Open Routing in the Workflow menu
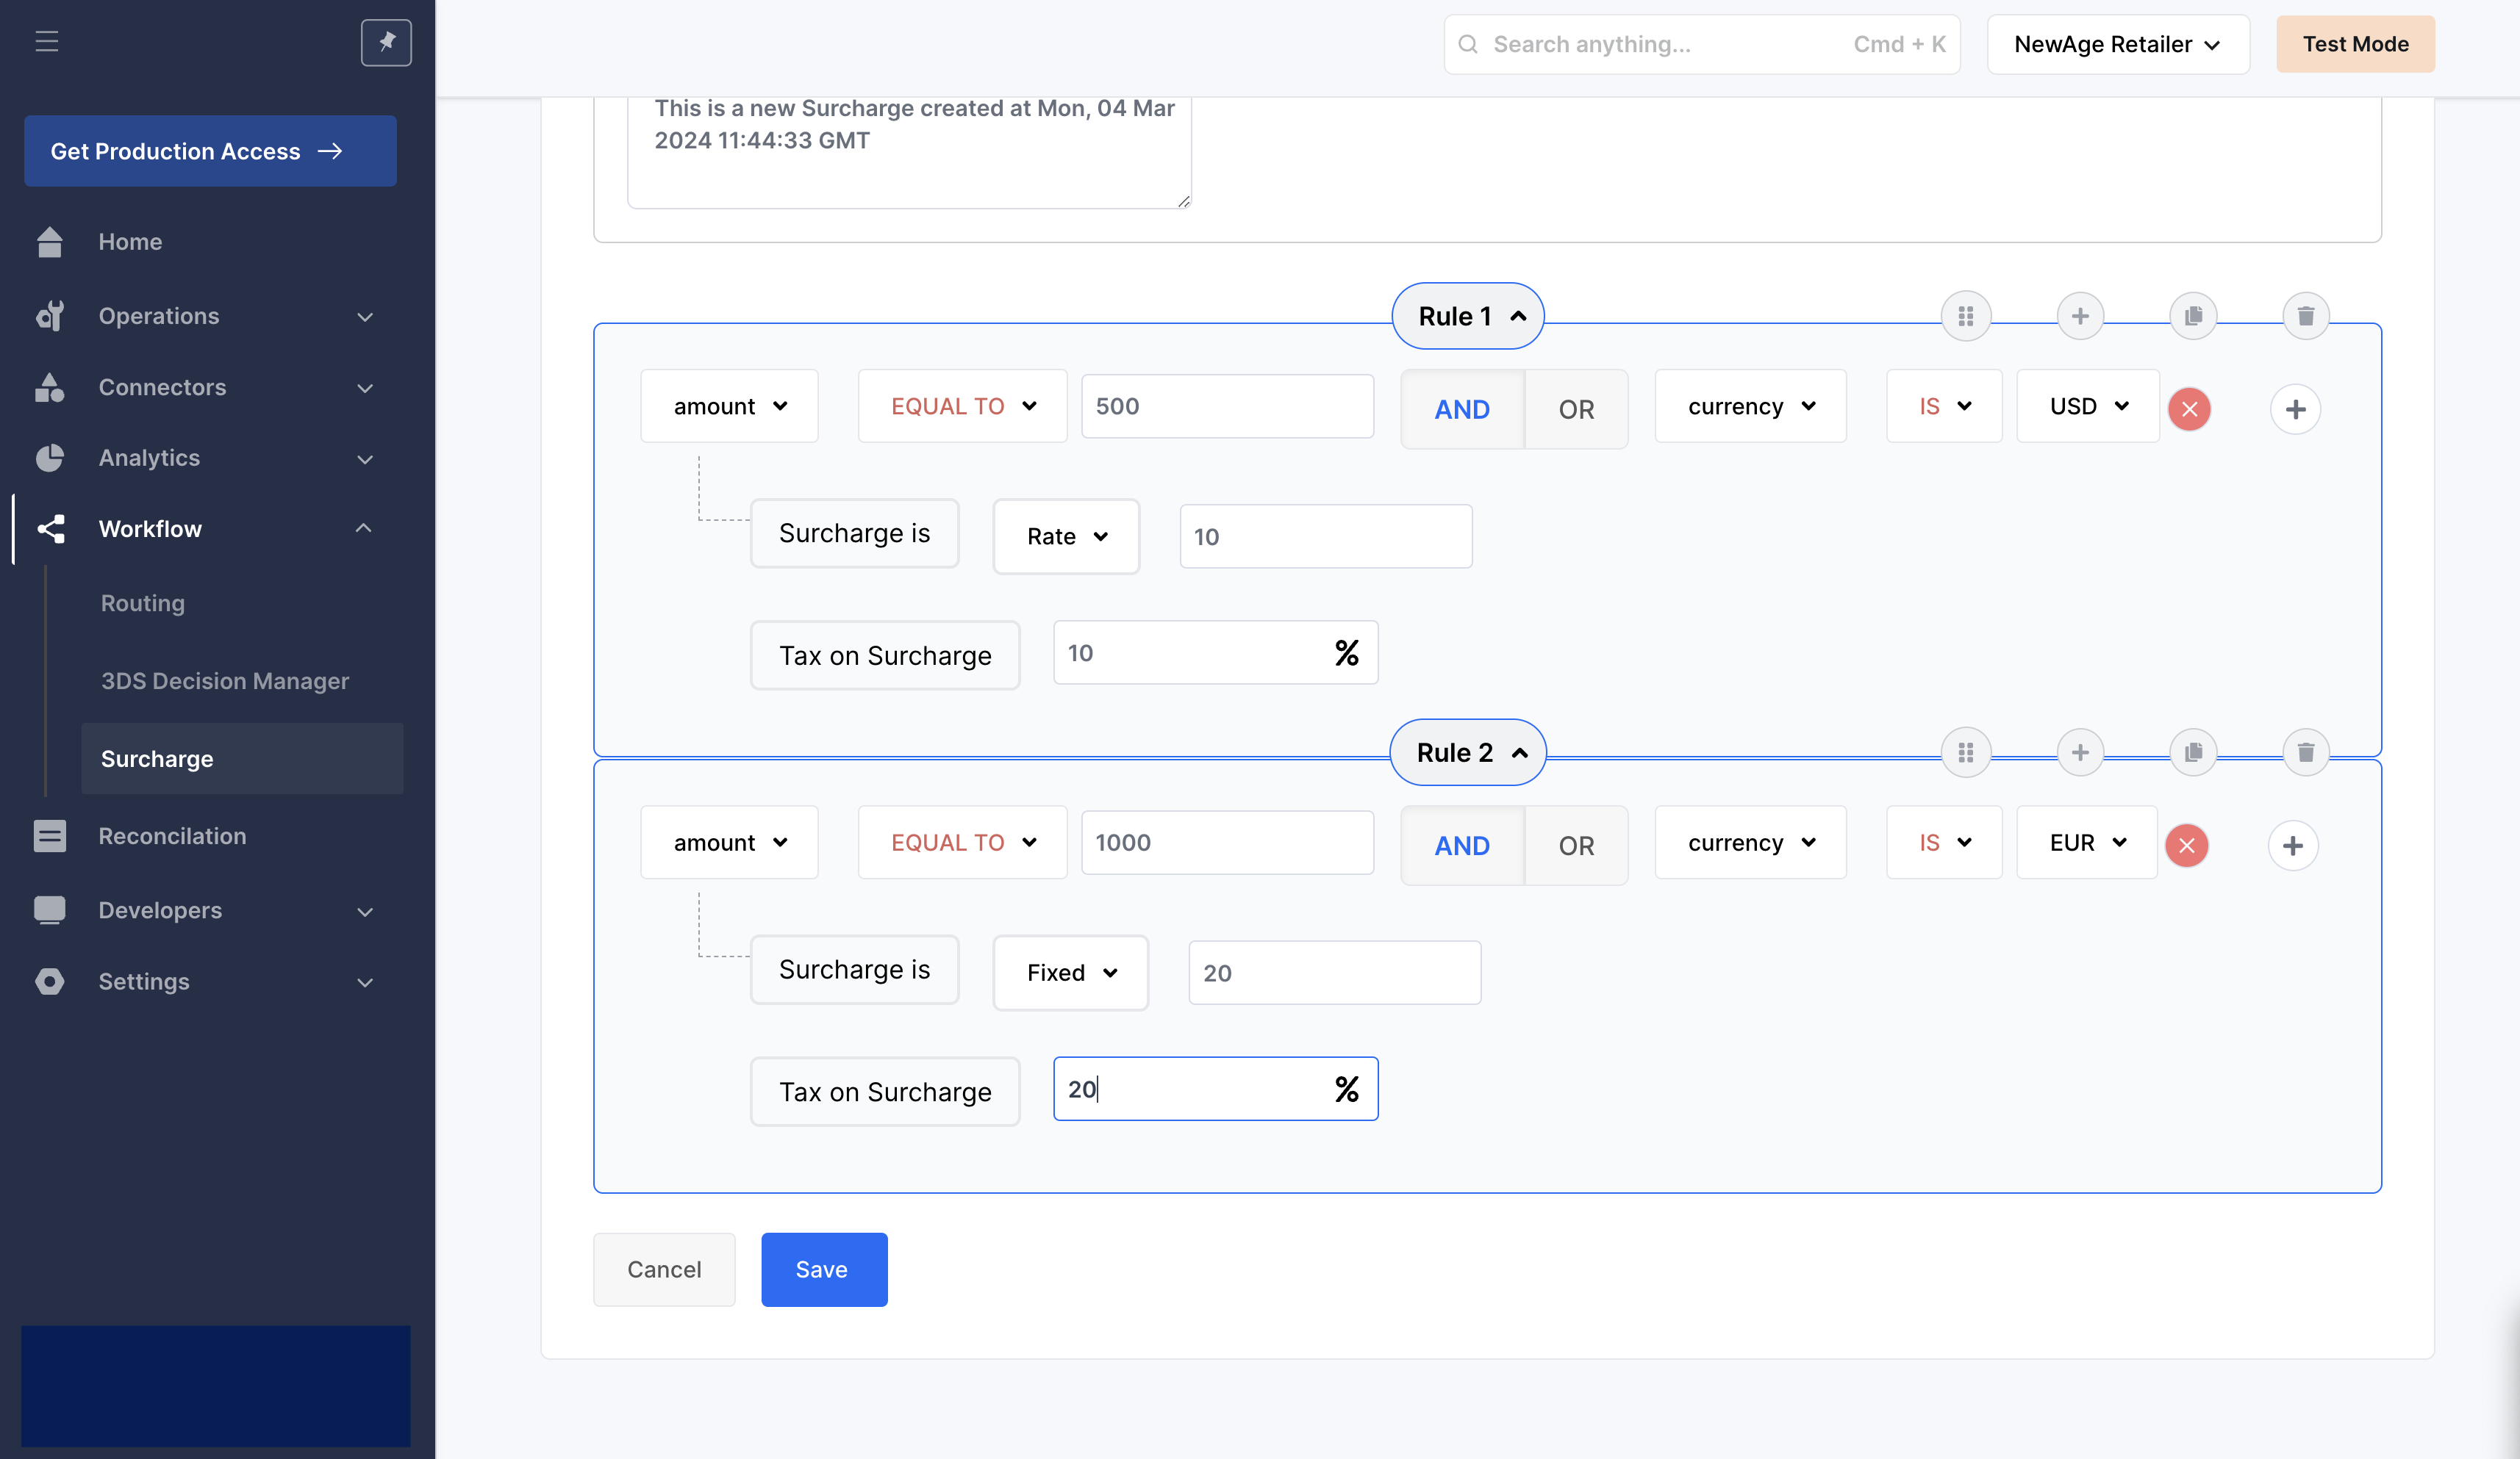This screenshot has width=2520, height=1459. tap(143, 604)
